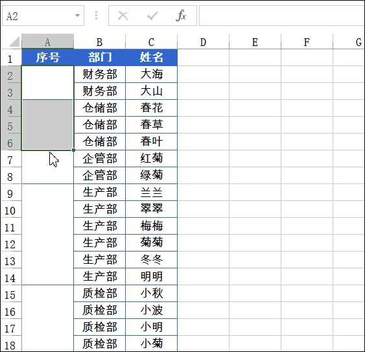Click the cell containing 菊菊
The image size is (365, 352).
coord(151,243)
